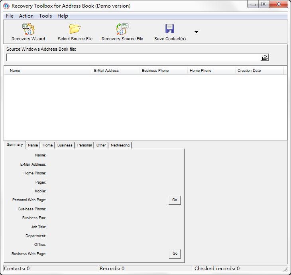291x275 pixels.
Task: Switch to the Business tab
Action: point(65,145)
